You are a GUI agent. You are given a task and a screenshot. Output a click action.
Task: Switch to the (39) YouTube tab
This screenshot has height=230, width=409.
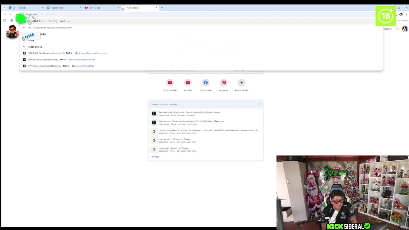[101, 8]
